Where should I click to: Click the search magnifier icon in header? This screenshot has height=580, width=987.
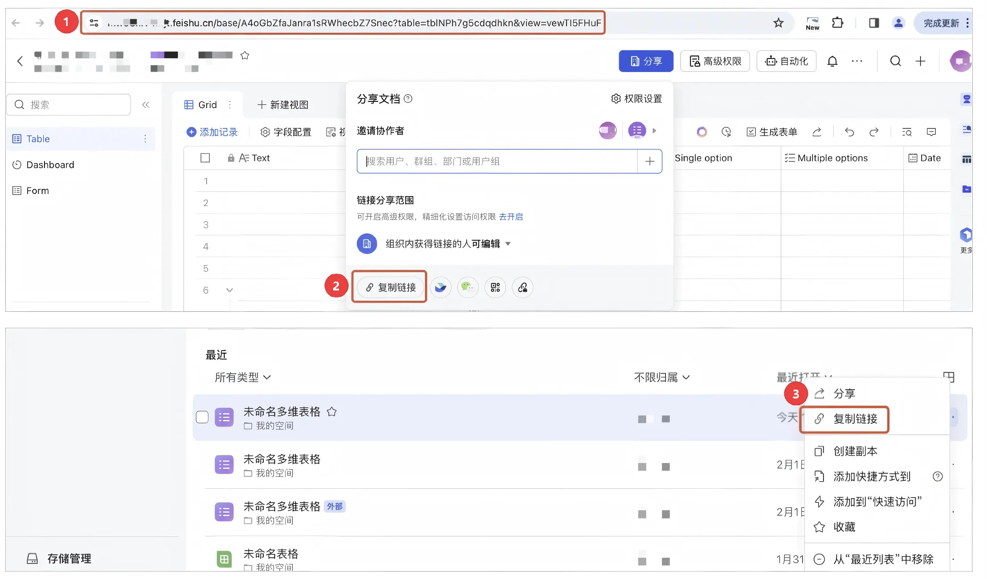895,61
